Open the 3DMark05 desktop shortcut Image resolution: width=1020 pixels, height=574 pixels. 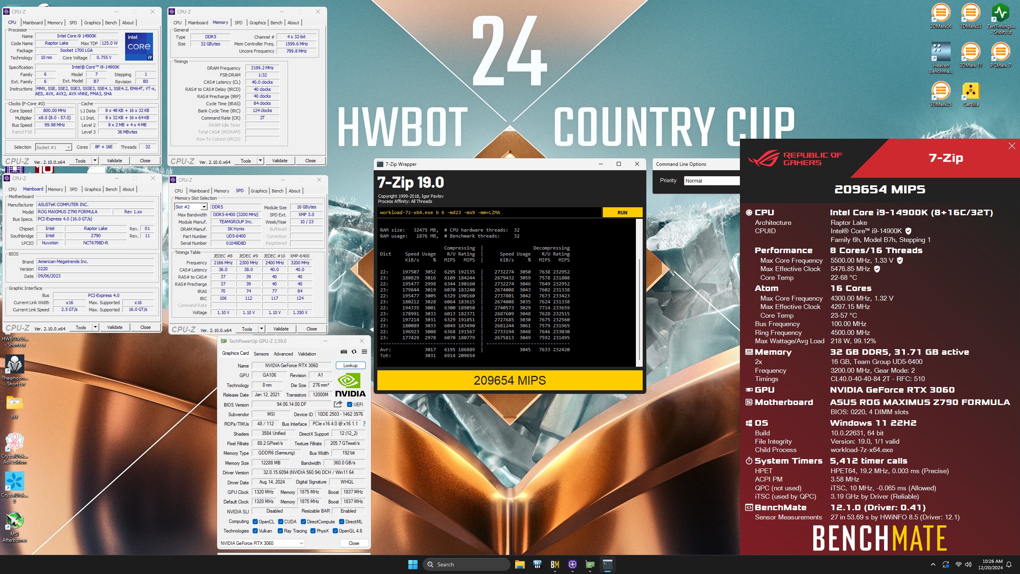(941, 94)
